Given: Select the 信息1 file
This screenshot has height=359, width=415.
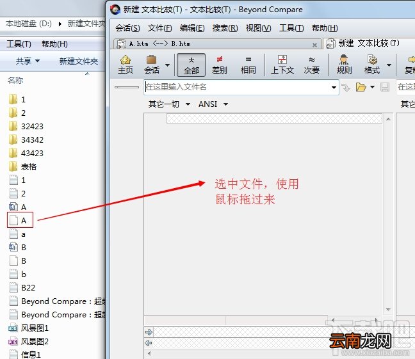Looking at the screenshot, I should point(25,355).
